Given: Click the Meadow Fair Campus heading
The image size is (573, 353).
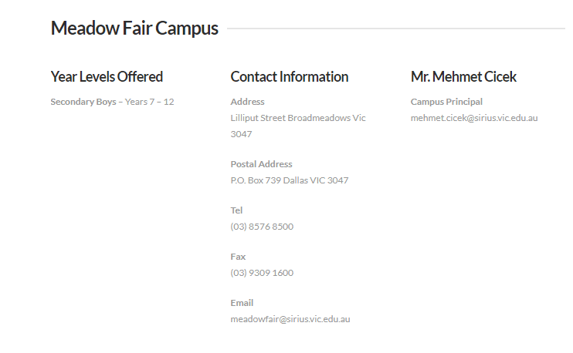Looking at the screenshot, I should point(134,29).
